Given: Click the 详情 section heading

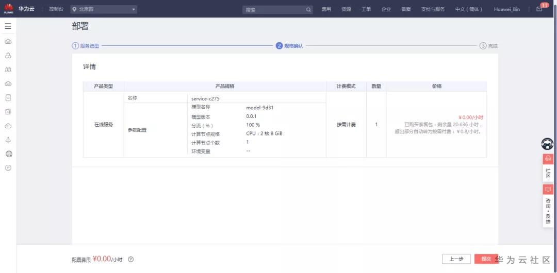Looking at the screenshot, I should tap(89, 67).
